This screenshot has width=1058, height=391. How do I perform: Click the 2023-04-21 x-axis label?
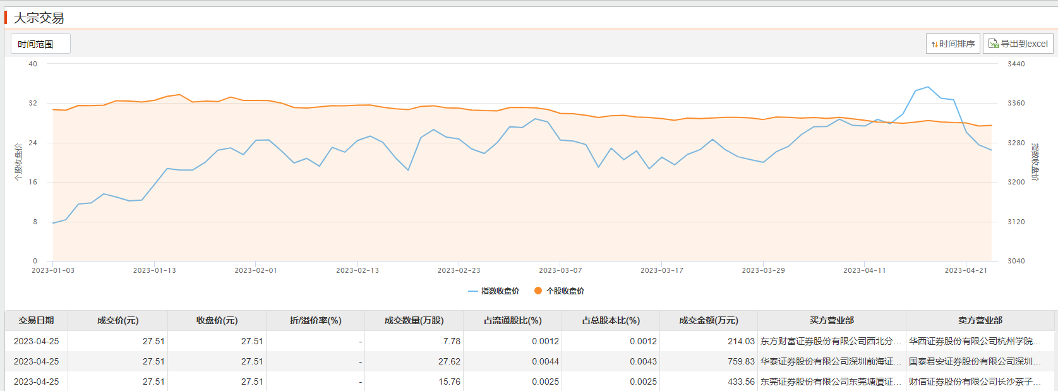tap(966, 270)
